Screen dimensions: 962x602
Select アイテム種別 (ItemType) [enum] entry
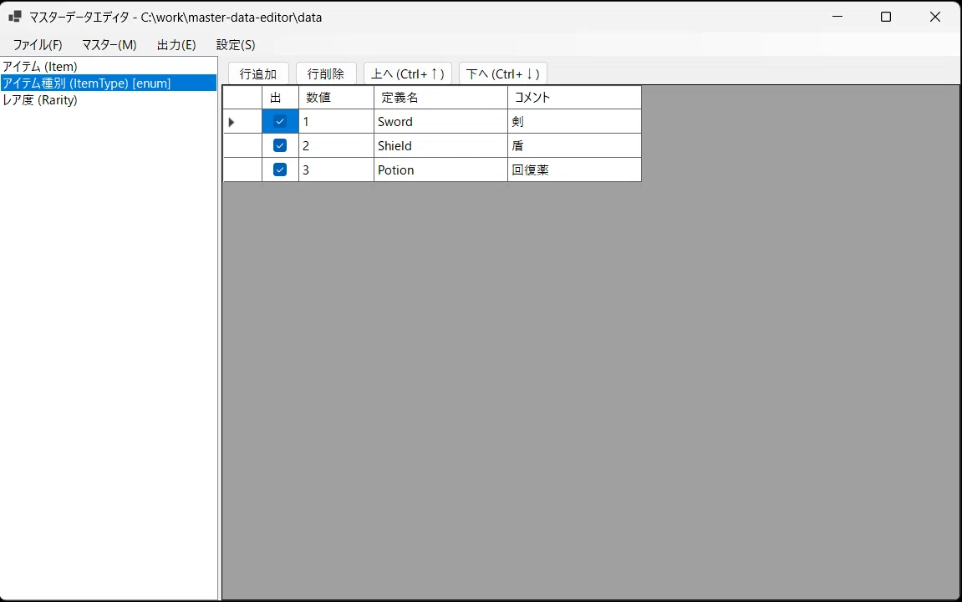109,83
